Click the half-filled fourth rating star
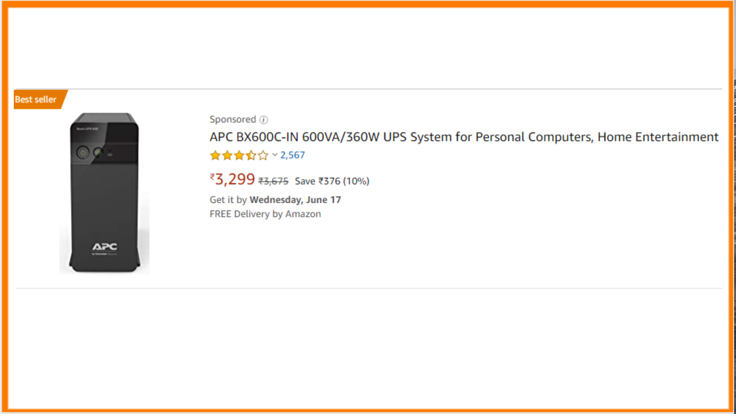This screenshot has width=736, height=414. coord(251,155)
